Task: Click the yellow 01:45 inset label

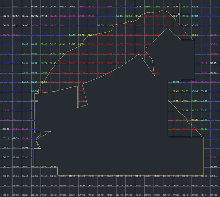Action: coord(175,91)
